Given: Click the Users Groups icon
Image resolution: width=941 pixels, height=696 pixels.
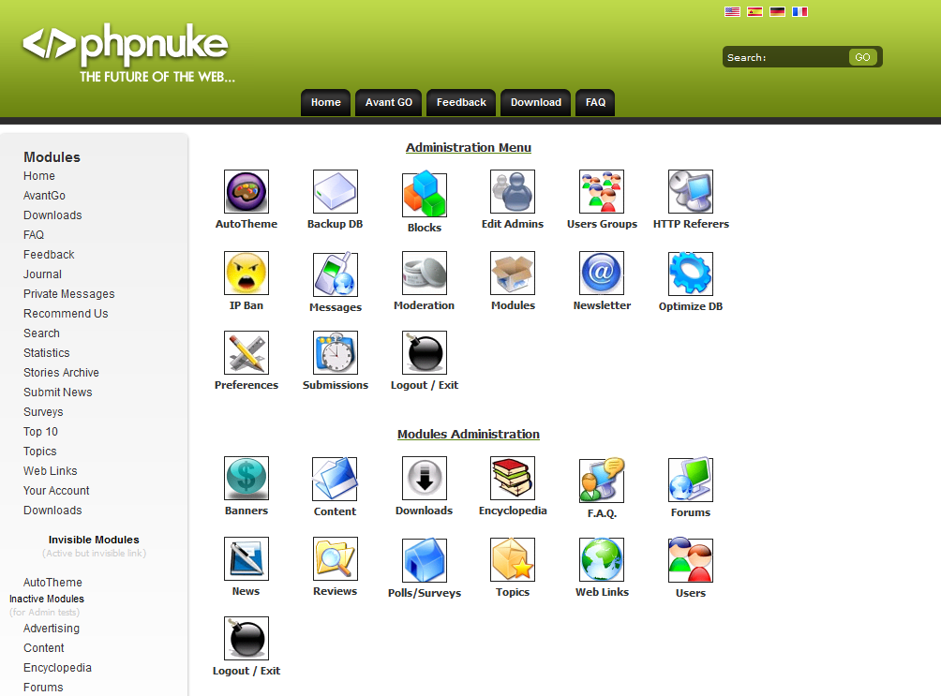Looking at the screenshot, I should tap(602, 191).
